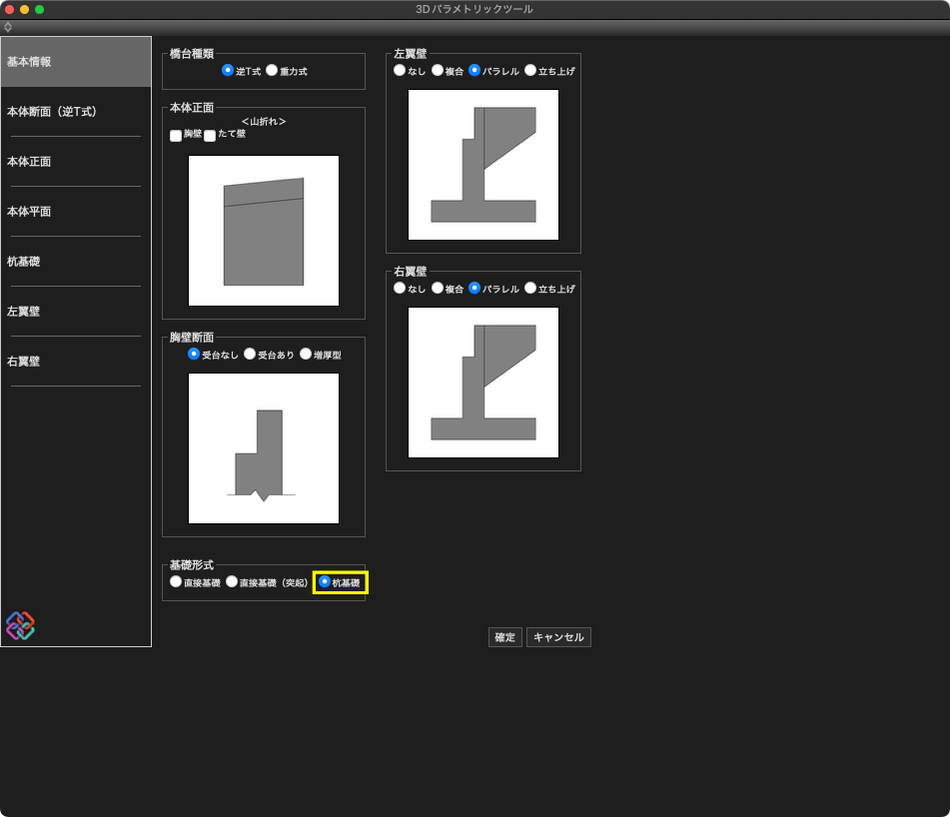Enable the 胸壁 checkbox

176,135
